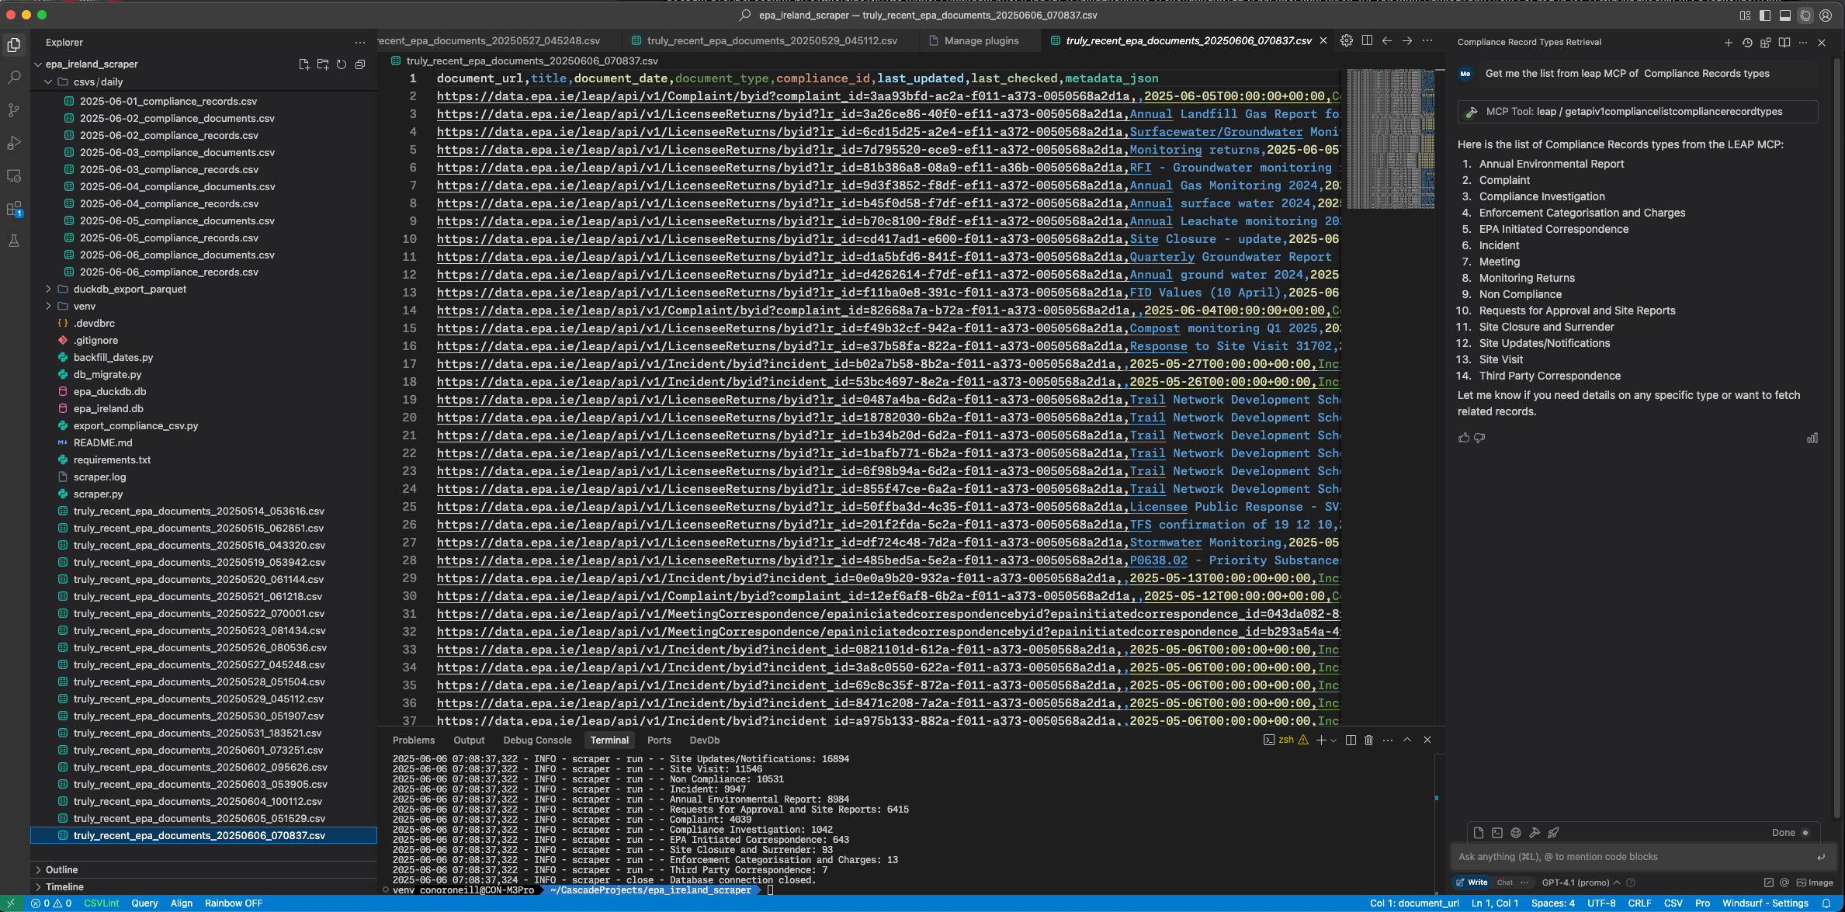Open Explorer's more actions ellipsis

click(360, 43)
